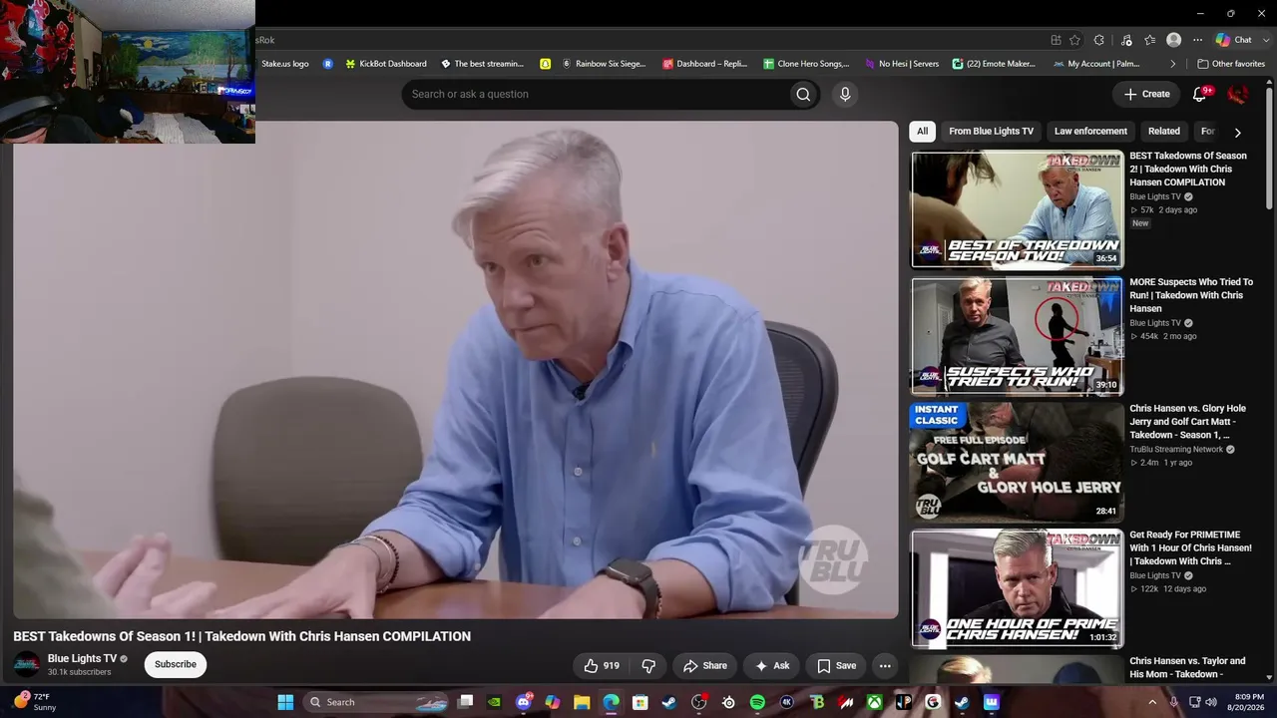Open Discord from the taskbar

click(x=524, y=702)
